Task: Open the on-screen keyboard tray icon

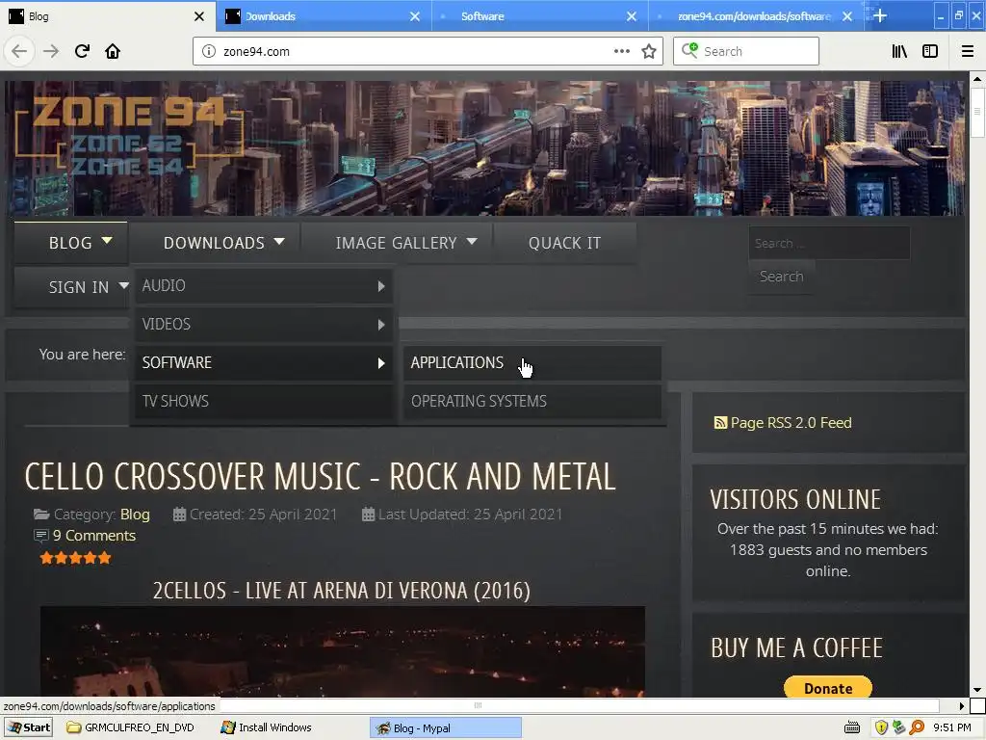Action: [x=852, y=728]
